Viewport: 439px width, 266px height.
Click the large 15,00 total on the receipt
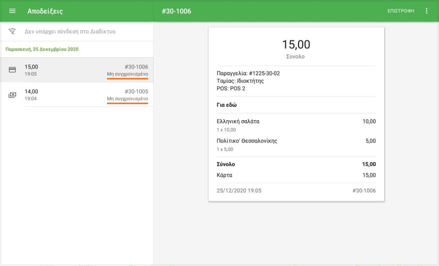click(296, 44)
